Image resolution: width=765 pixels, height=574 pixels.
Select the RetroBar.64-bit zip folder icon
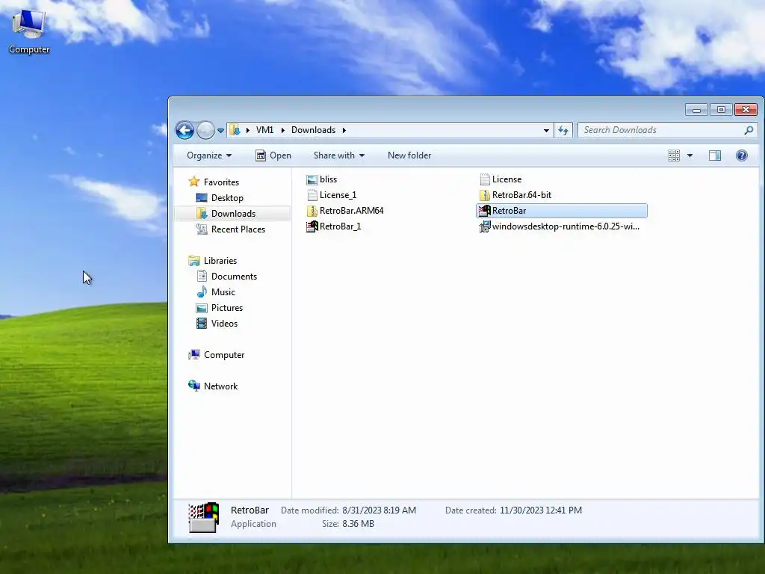[x=484, y=195]
